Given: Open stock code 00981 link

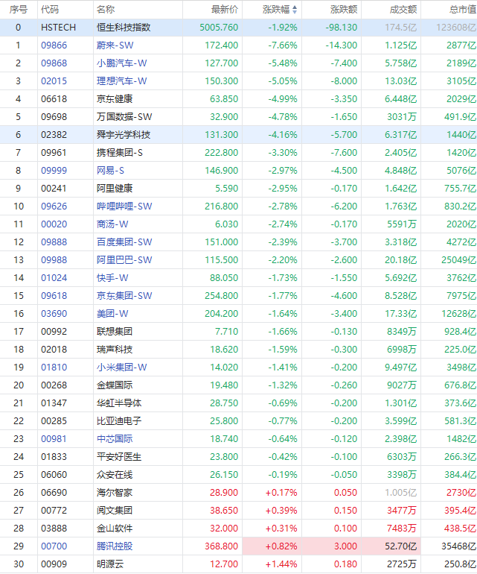Looking at the screenshot, I should tap(54, 439).
